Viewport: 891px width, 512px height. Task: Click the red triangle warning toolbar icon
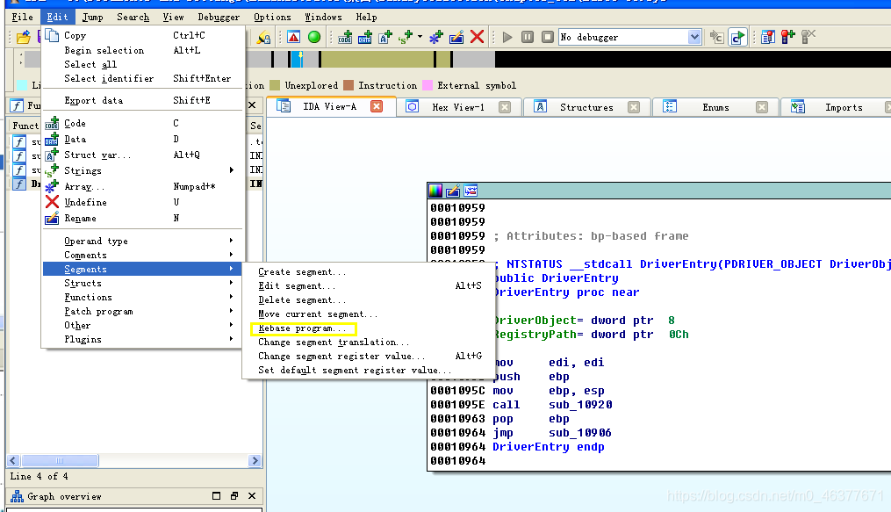(x=293, y=38)
